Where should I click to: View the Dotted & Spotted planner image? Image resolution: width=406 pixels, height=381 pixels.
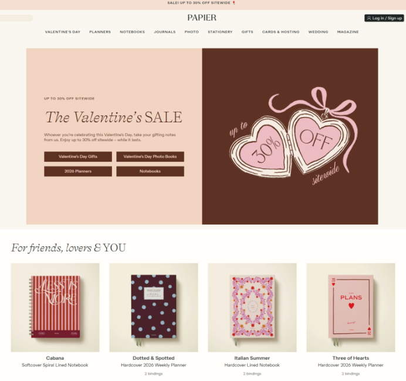pyautogui.click(x=154, y=308)
